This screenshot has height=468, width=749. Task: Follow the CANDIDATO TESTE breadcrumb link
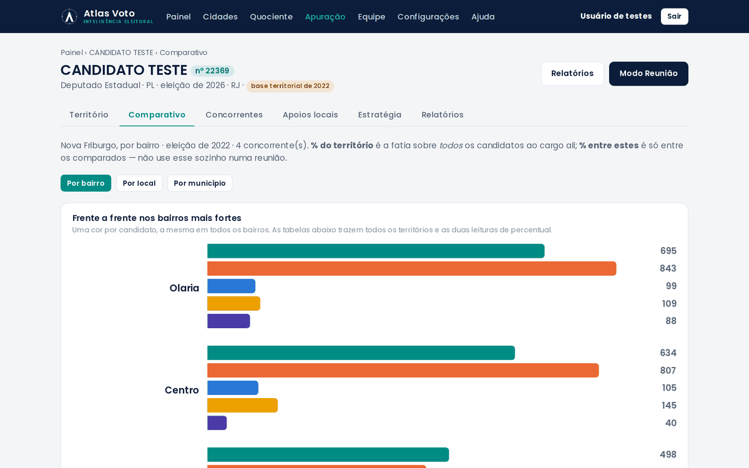121,52
